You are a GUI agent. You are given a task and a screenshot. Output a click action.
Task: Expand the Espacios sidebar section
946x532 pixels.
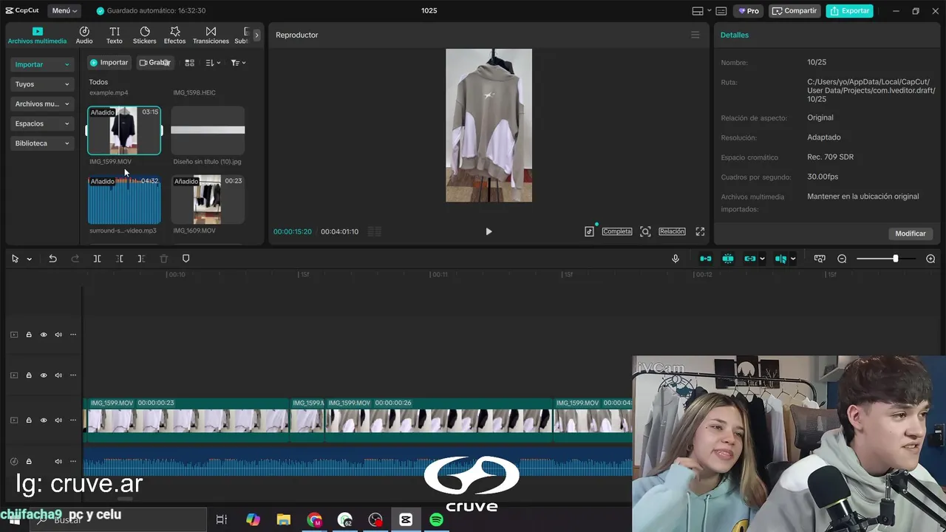coord(42,123)
